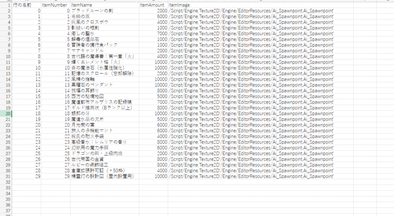Image resolution: width=394 pixels, height=216 pixels.
Task: Select ItemNumber cell with value 29
Action: (55, 176)
